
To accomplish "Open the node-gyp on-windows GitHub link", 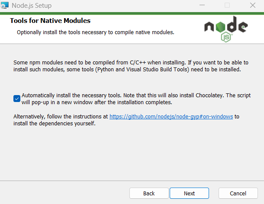I will click(x=171, y=117).
